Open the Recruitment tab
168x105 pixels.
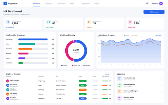tap(61, 3)
